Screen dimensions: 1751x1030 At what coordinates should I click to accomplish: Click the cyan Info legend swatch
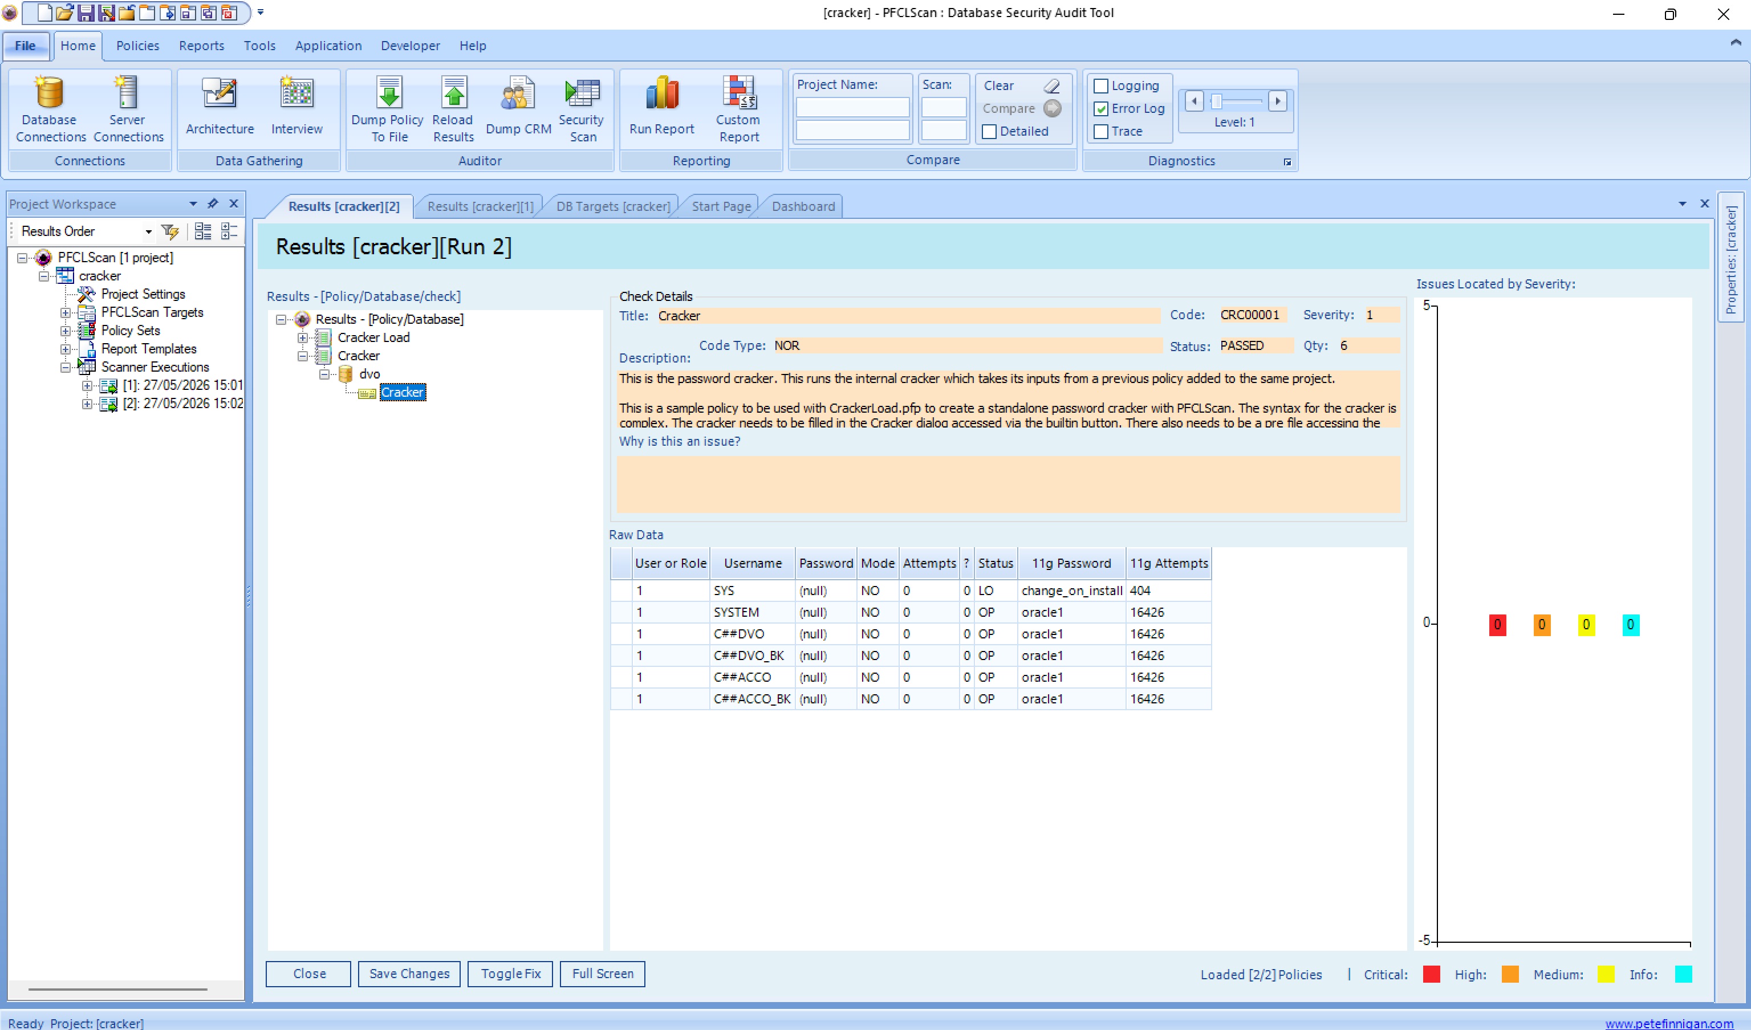point(1683,975)
